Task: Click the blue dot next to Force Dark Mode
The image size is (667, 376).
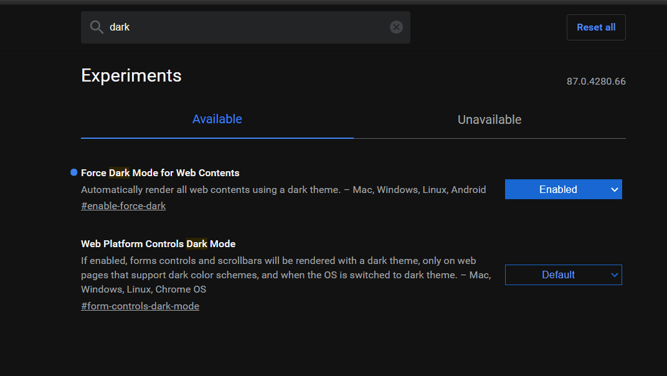Action: 73,172
